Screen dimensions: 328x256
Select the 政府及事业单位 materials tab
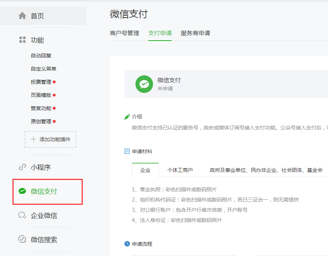pos(266,170)
